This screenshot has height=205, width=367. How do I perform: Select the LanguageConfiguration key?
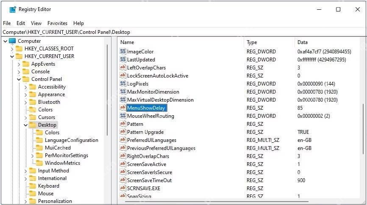coord(71,140)
